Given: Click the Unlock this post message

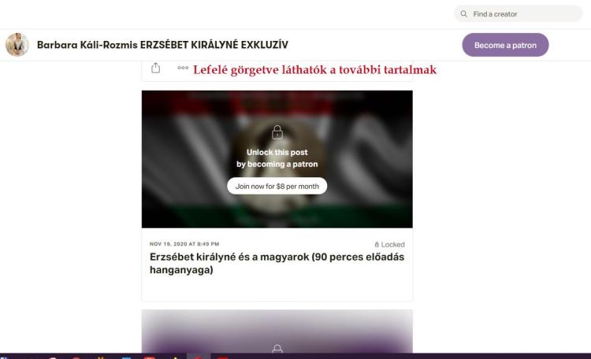Looking at the screenshot, I should click(277, 158).
